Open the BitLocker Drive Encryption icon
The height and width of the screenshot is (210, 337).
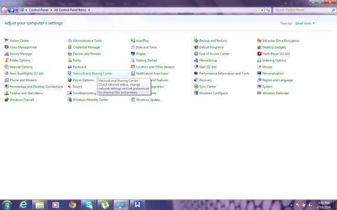click(259, 40)
